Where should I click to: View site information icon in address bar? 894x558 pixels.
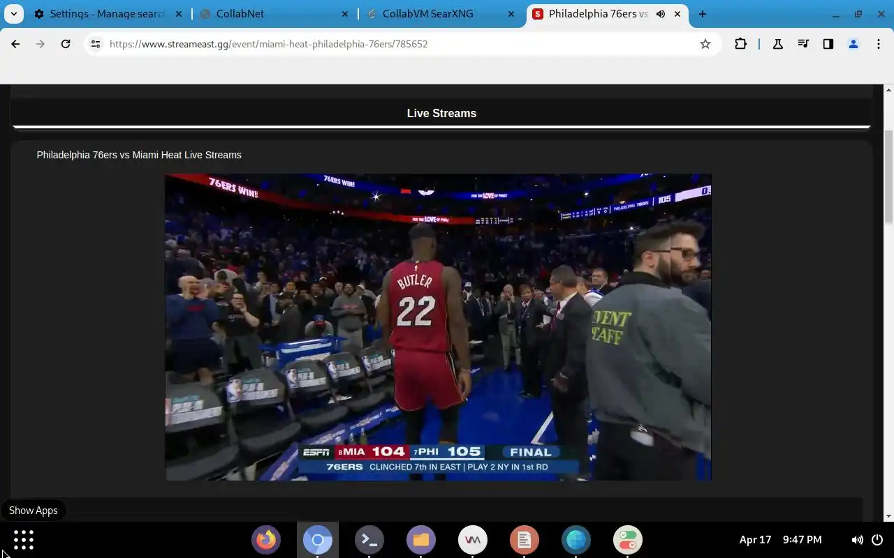[96, 44]
